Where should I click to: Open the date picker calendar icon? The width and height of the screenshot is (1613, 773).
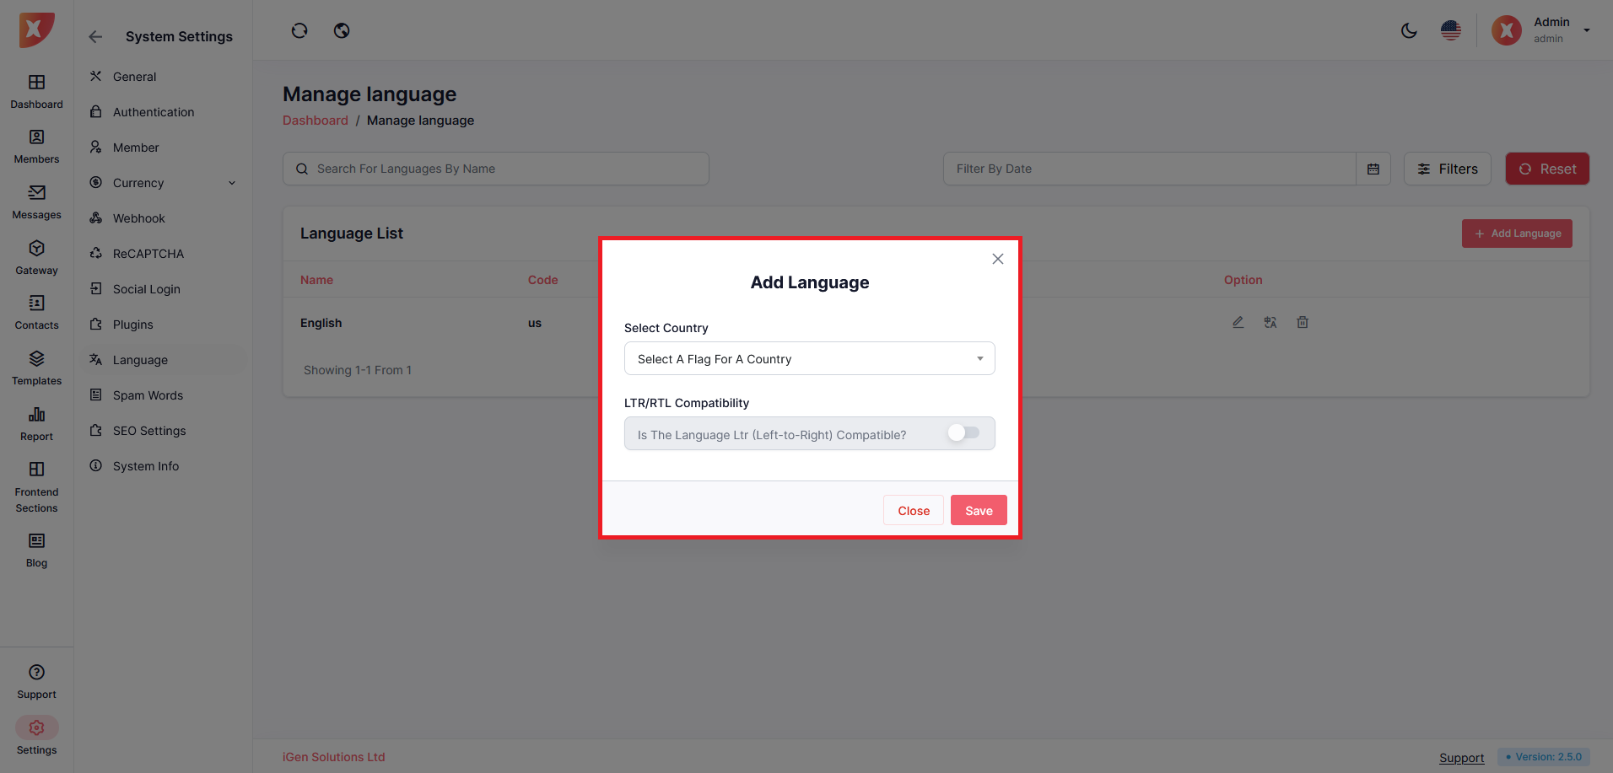(1373, 169)
